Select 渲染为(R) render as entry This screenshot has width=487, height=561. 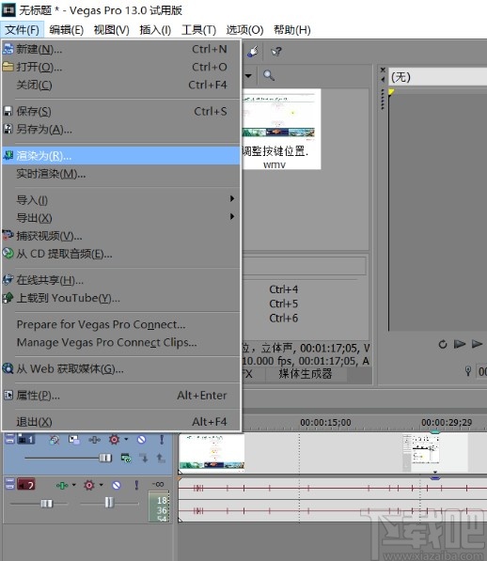pyautogui.click(x=121, y=156)
